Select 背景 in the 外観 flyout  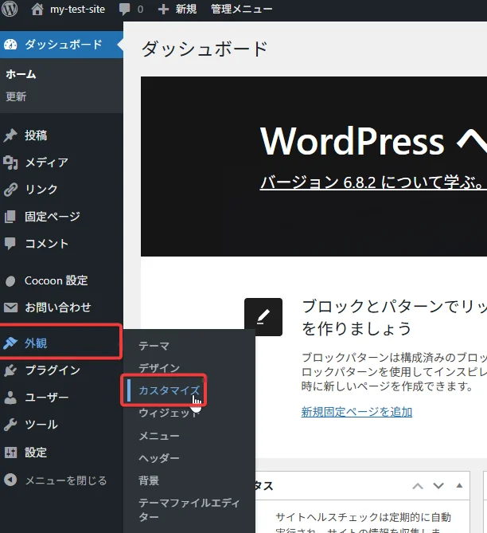149,480
